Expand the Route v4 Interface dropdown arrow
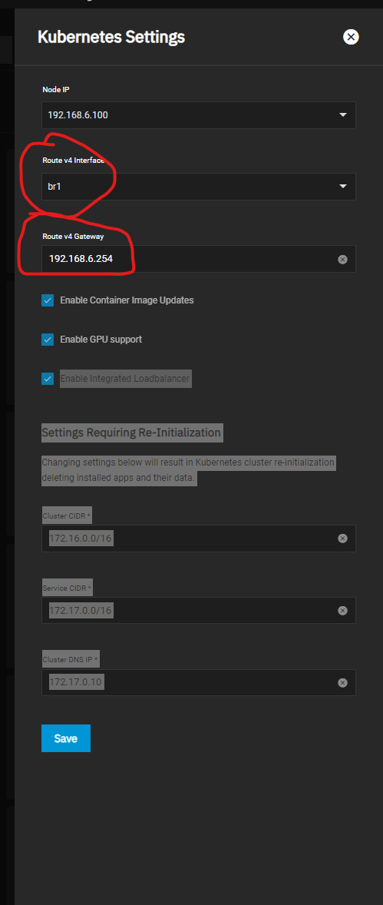Viewport: 383px width, 905px height. tap(343, 187)
